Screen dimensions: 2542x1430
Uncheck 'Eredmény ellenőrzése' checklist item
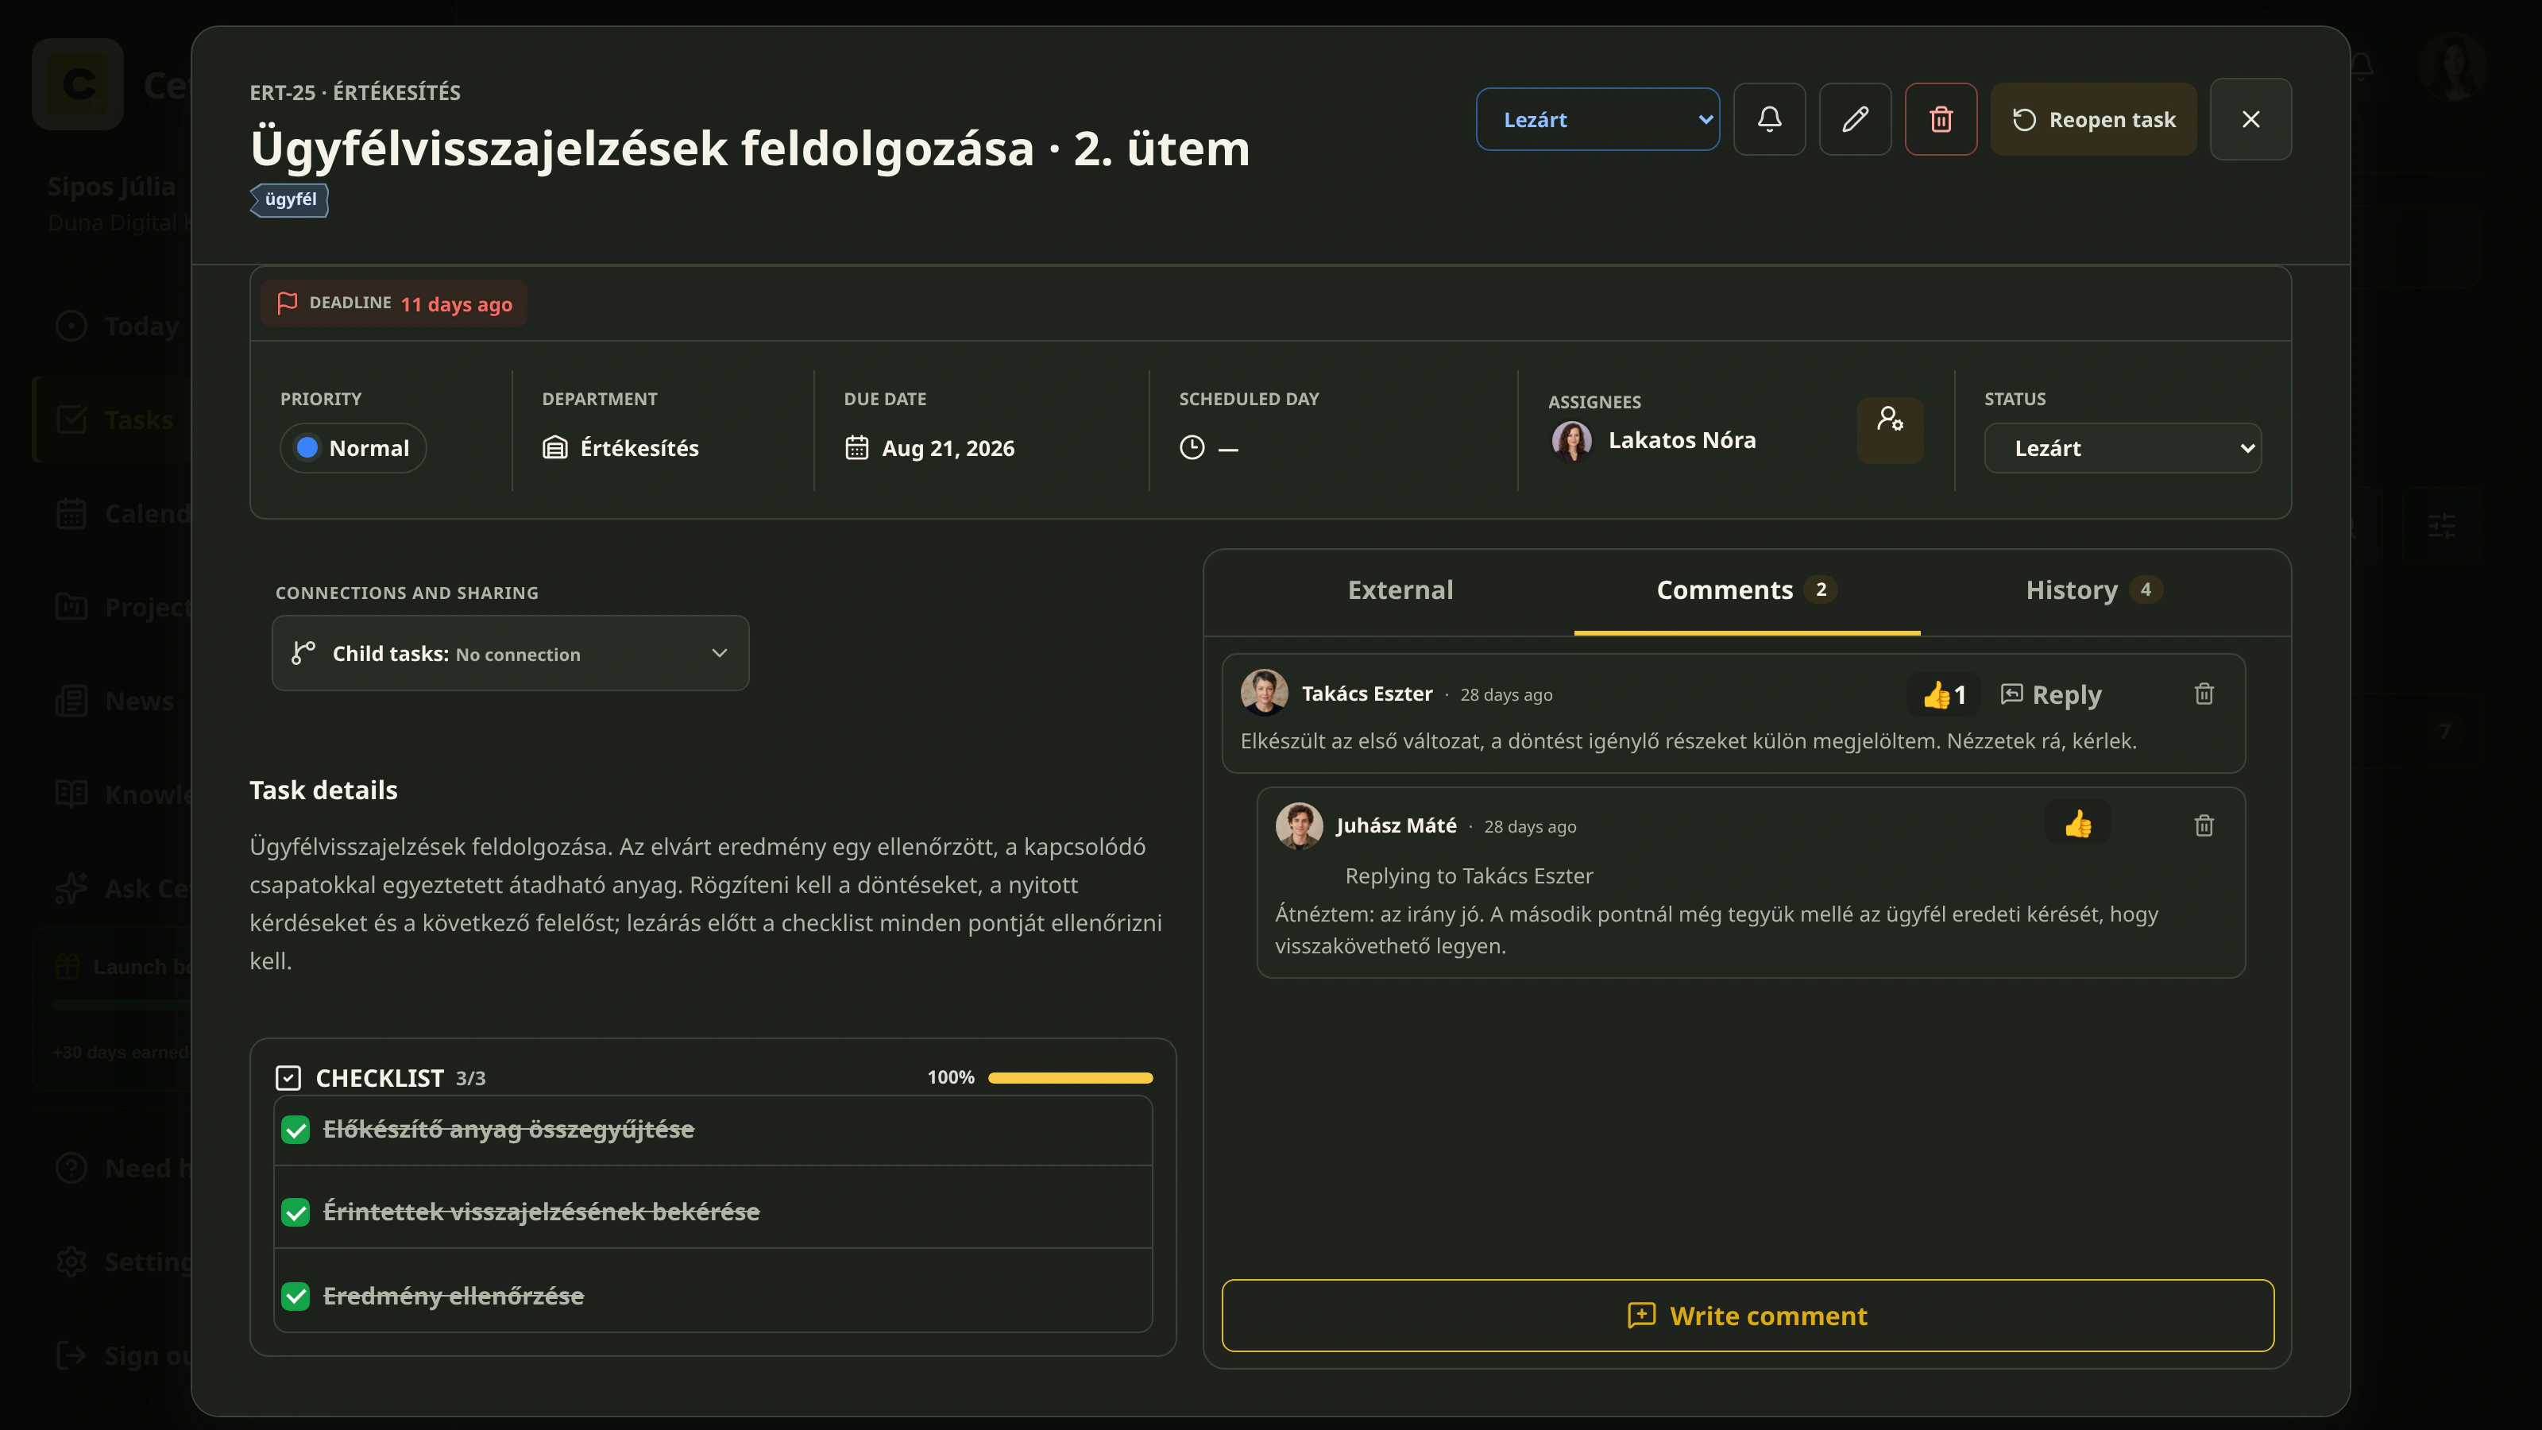pos(296,1297)
